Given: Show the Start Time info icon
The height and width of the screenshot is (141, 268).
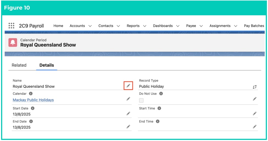Looking at the screenshot, I should coord(159,108).
